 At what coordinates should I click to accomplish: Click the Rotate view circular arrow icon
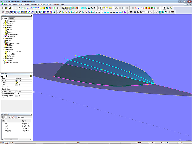click(148, 12)
